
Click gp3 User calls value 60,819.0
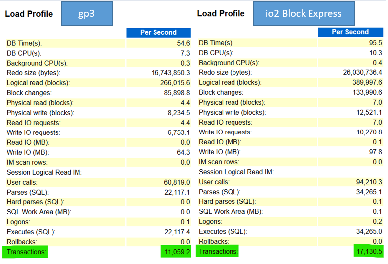177,182
